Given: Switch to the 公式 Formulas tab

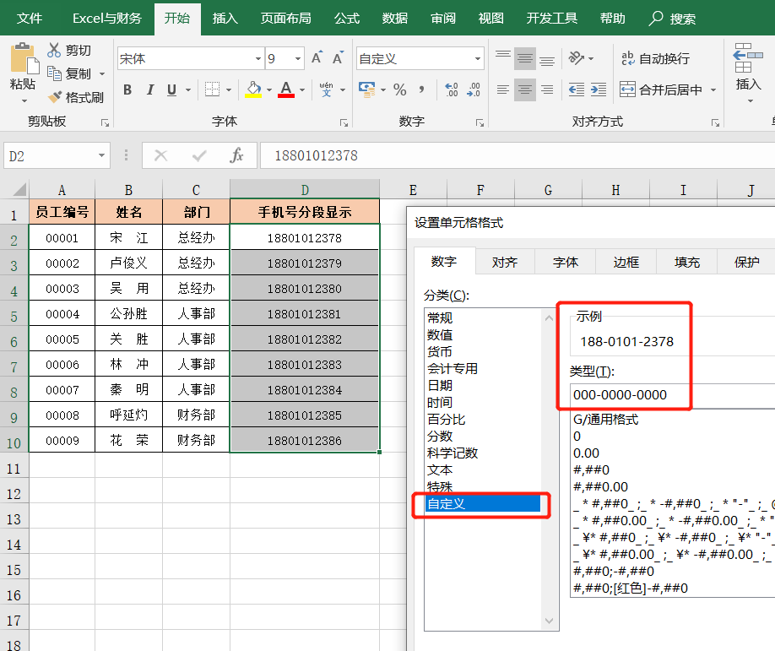Looking at the screenshot, I should (x=346, y=19).
